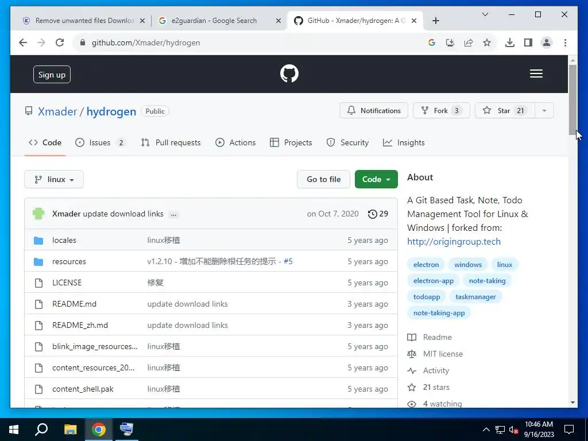Open the Actions tab

(x=235, y=142)
